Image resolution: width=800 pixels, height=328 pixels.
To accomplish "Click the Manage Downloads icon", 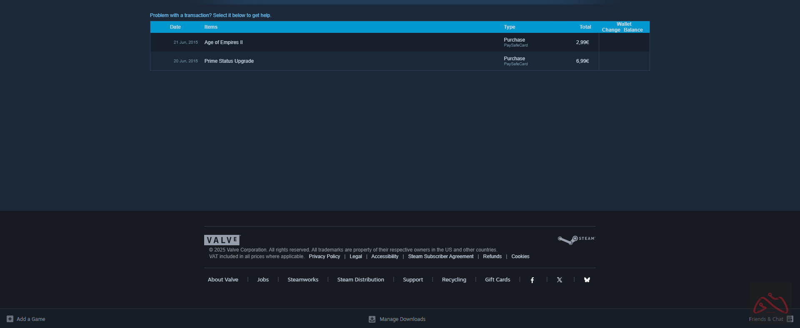I will click(x=372, y=319).
